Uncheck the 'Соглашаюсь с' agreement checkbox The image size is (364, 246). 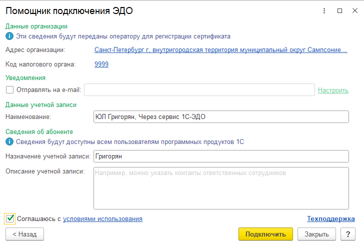pos(10,218)
